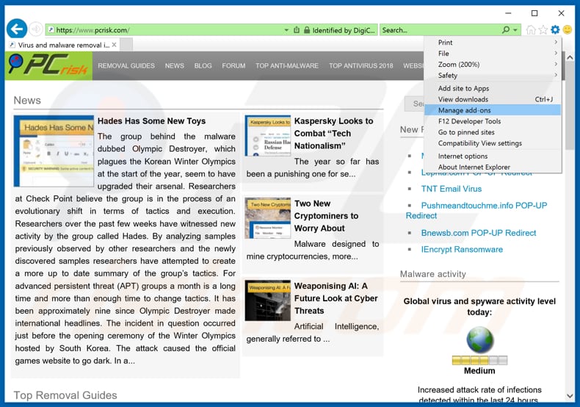Click the Hades article thumbnail image

pos(54,151)
